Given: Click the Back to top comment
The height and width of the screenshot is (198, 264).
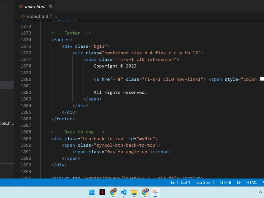Looking at the screenshot, I should 78,132.
